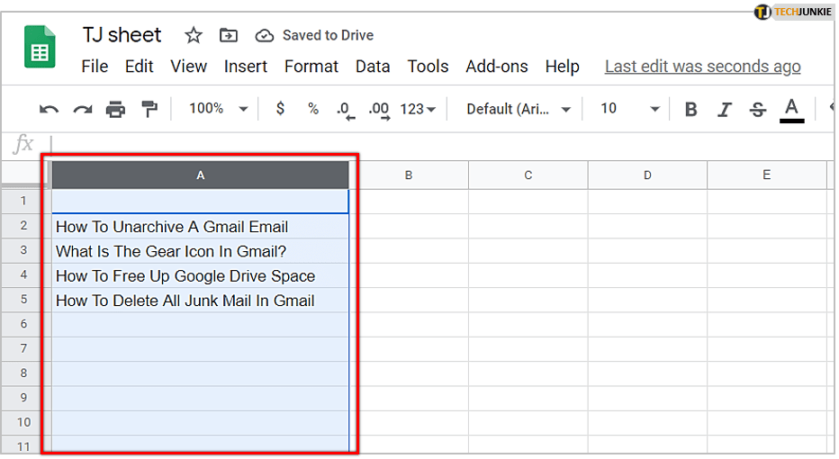Click the Last edit was seconds ago link
The image size is (839, 459).
pyautogui.click(x=702, y=67)
